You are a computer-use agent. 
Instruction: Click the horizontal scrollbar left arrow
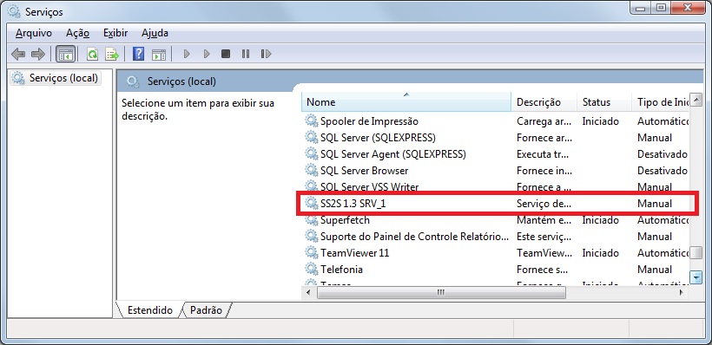308,293
